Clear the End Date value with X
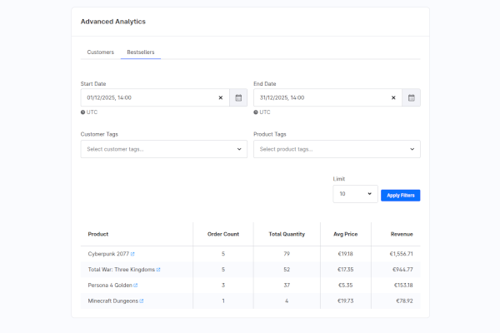 point(393,97)
